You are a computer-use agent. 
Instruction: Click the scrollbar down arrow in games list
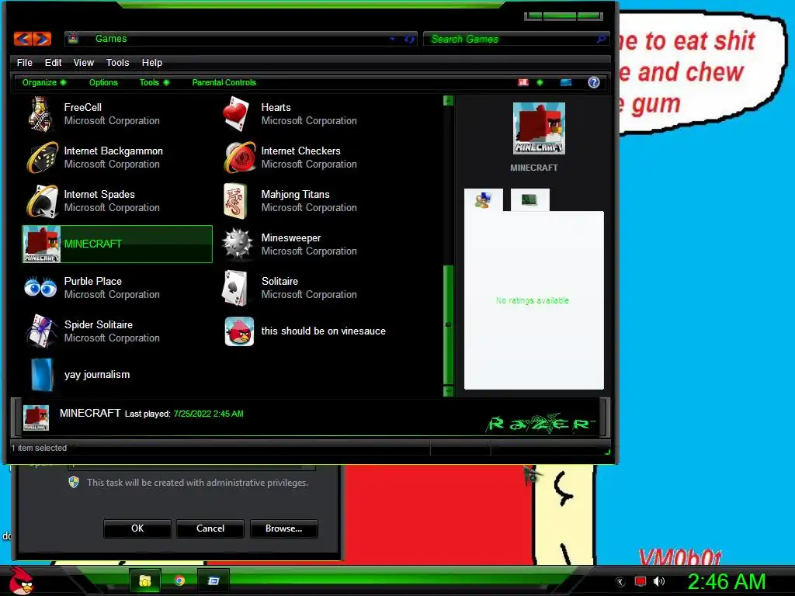(448, 391)
